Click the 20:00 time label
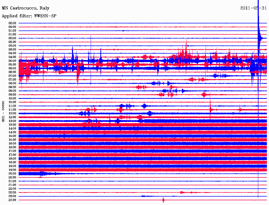This screenshot has width=269, height=205. tap(12, 174)
